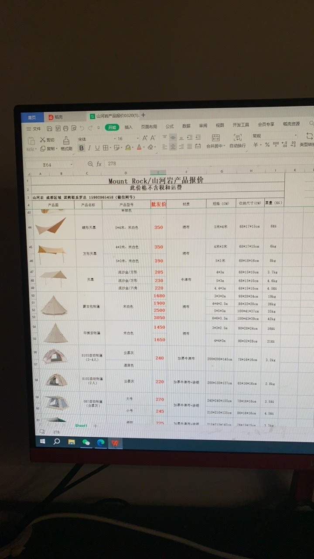Toggle middle vertical alignment in top align row
Screen dimensions: 314x559
(173, 137)
